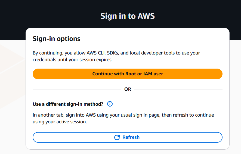Click the "Sign-in options" heading

click(x=56, y=39)
